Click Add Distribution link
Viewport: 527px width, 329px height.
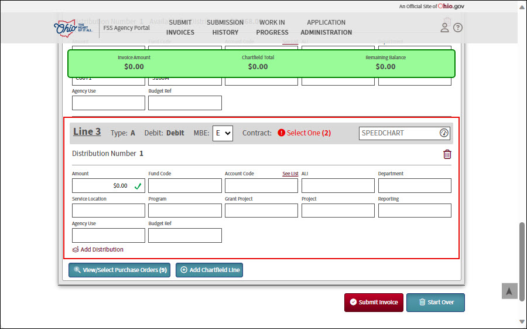[x=102, y=249]
